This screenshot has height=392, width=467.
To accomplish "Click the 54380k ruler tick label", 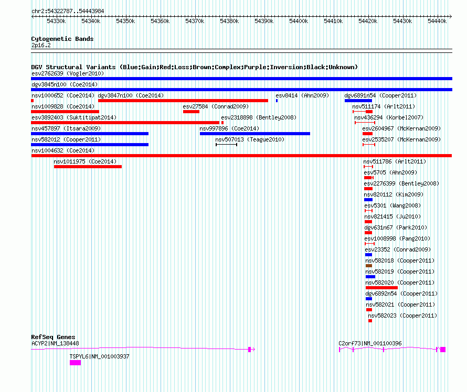I will pyautogui.click(x=229, y=21).
